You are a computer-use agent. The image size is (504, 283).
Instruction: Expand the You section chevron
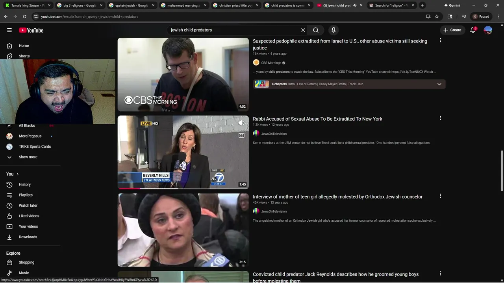[x=17, y=174]
